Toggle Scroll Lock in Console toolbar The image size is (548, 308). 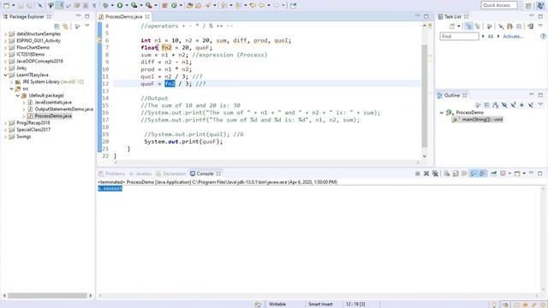tap(456, 174)
